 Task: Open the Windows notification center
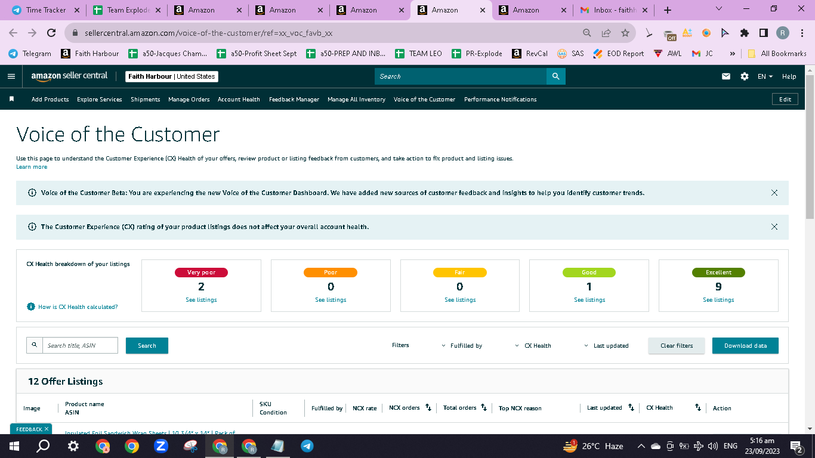click(x=796, y=446)
